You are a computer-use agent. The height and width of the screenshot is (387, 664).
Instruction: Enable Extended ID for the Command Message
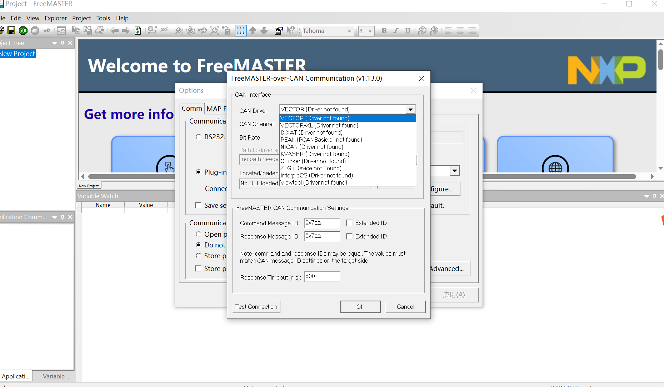(x=349, y=222)
